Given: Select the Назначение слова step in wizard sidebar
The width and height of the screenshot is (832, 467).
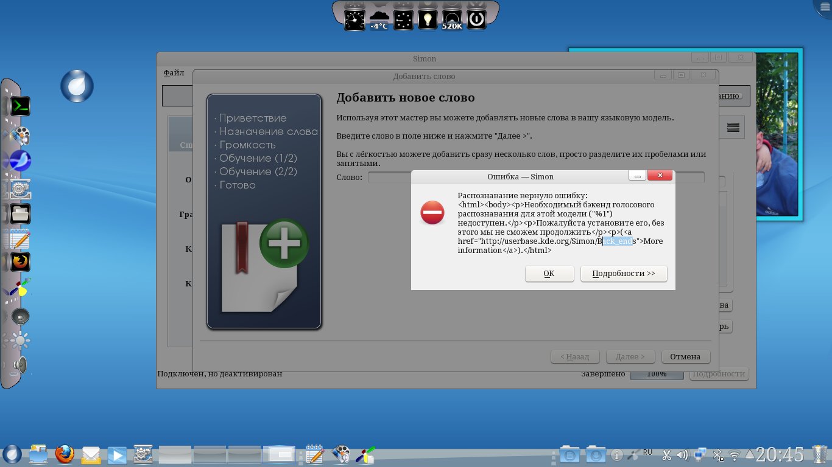Looking at the screenshot, I should point(269,131).
